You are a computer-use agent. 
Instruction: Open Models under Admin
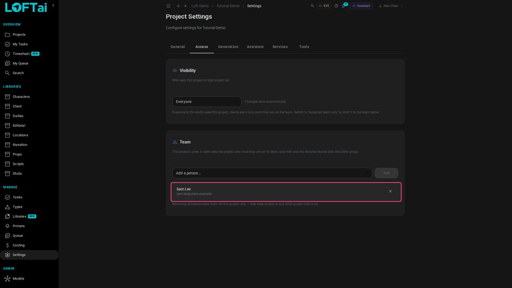29,278
